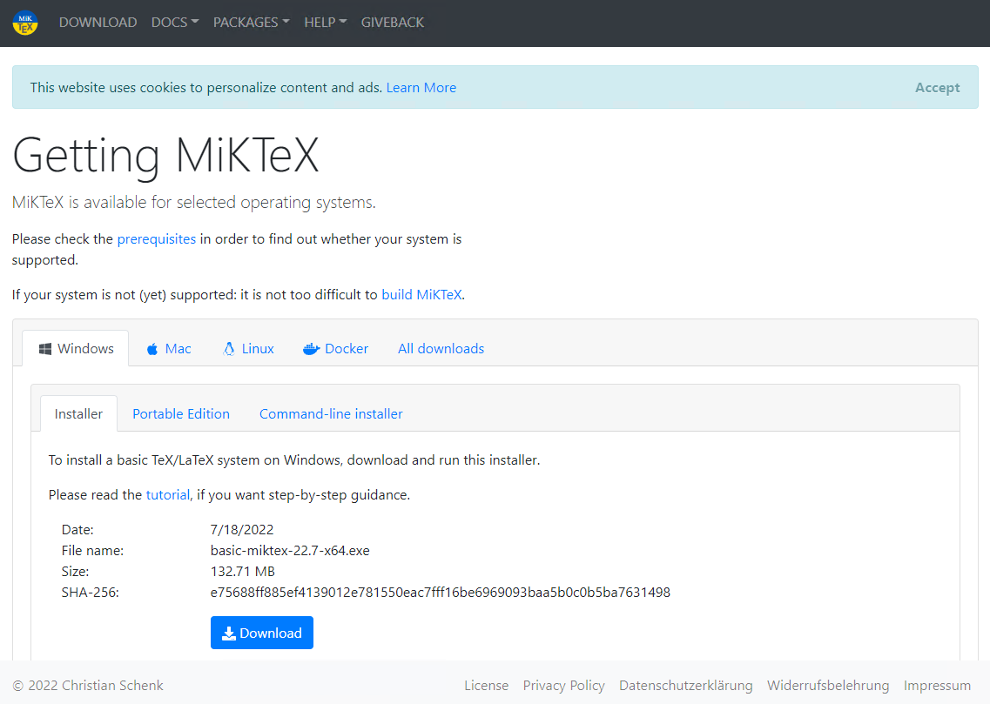Switch to the Command-line installer tab
The width and height of the screenshot is (990, 704).
coord(331,413)
